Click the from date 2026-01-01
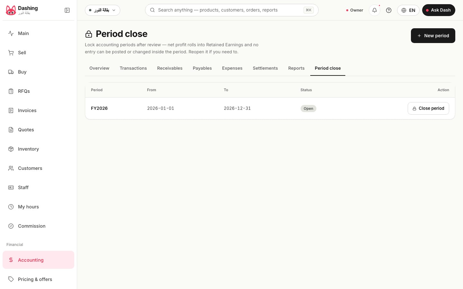This screenshot has height=289, width=463. pos(161,109)
